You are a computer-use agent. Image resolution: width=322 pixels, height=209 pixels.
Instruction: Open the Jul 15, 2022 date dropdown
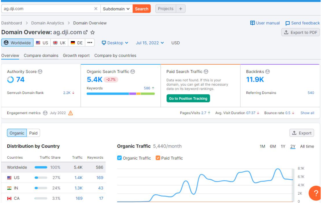click(150, 43)
